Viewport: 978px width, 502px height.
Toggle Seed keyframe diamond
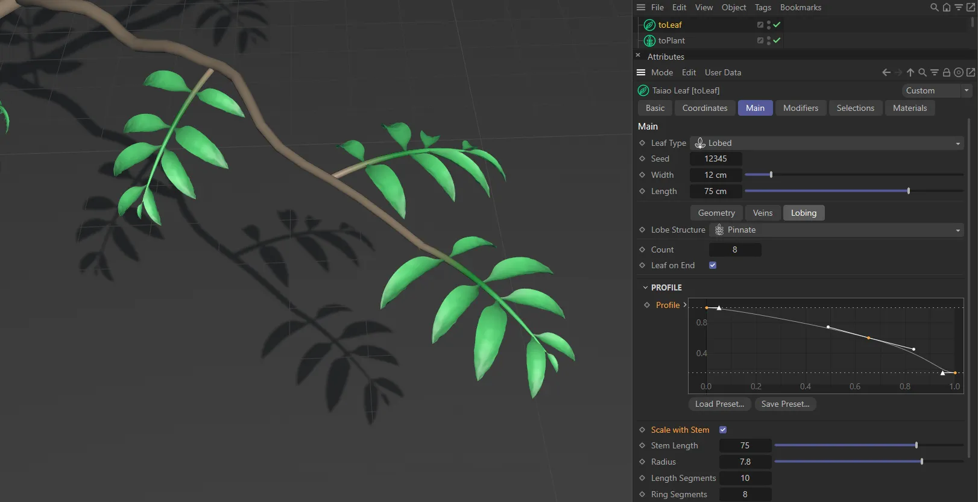pos(642,158)
